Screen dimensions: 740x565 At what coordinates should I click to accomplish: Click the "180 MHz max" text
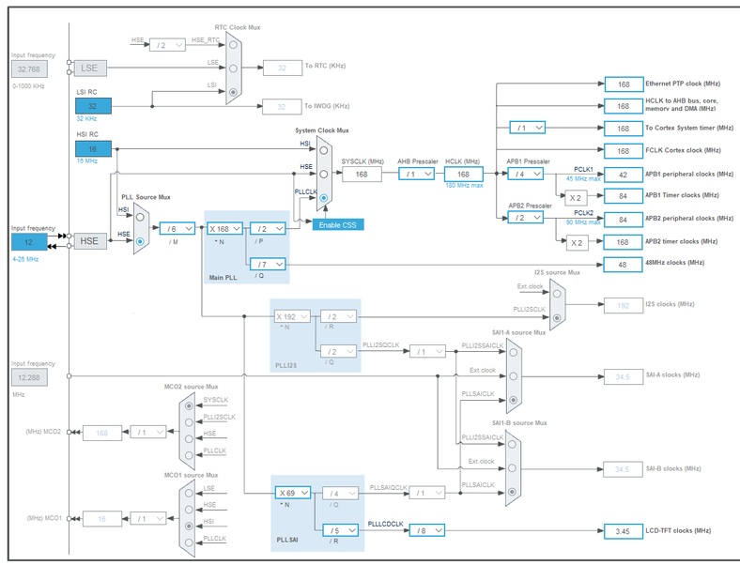point(465,185)
